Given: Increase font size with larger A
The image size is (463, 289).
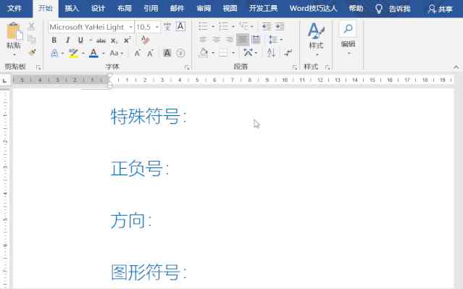Looking at the screenshot, I should [x=137, y=54].
